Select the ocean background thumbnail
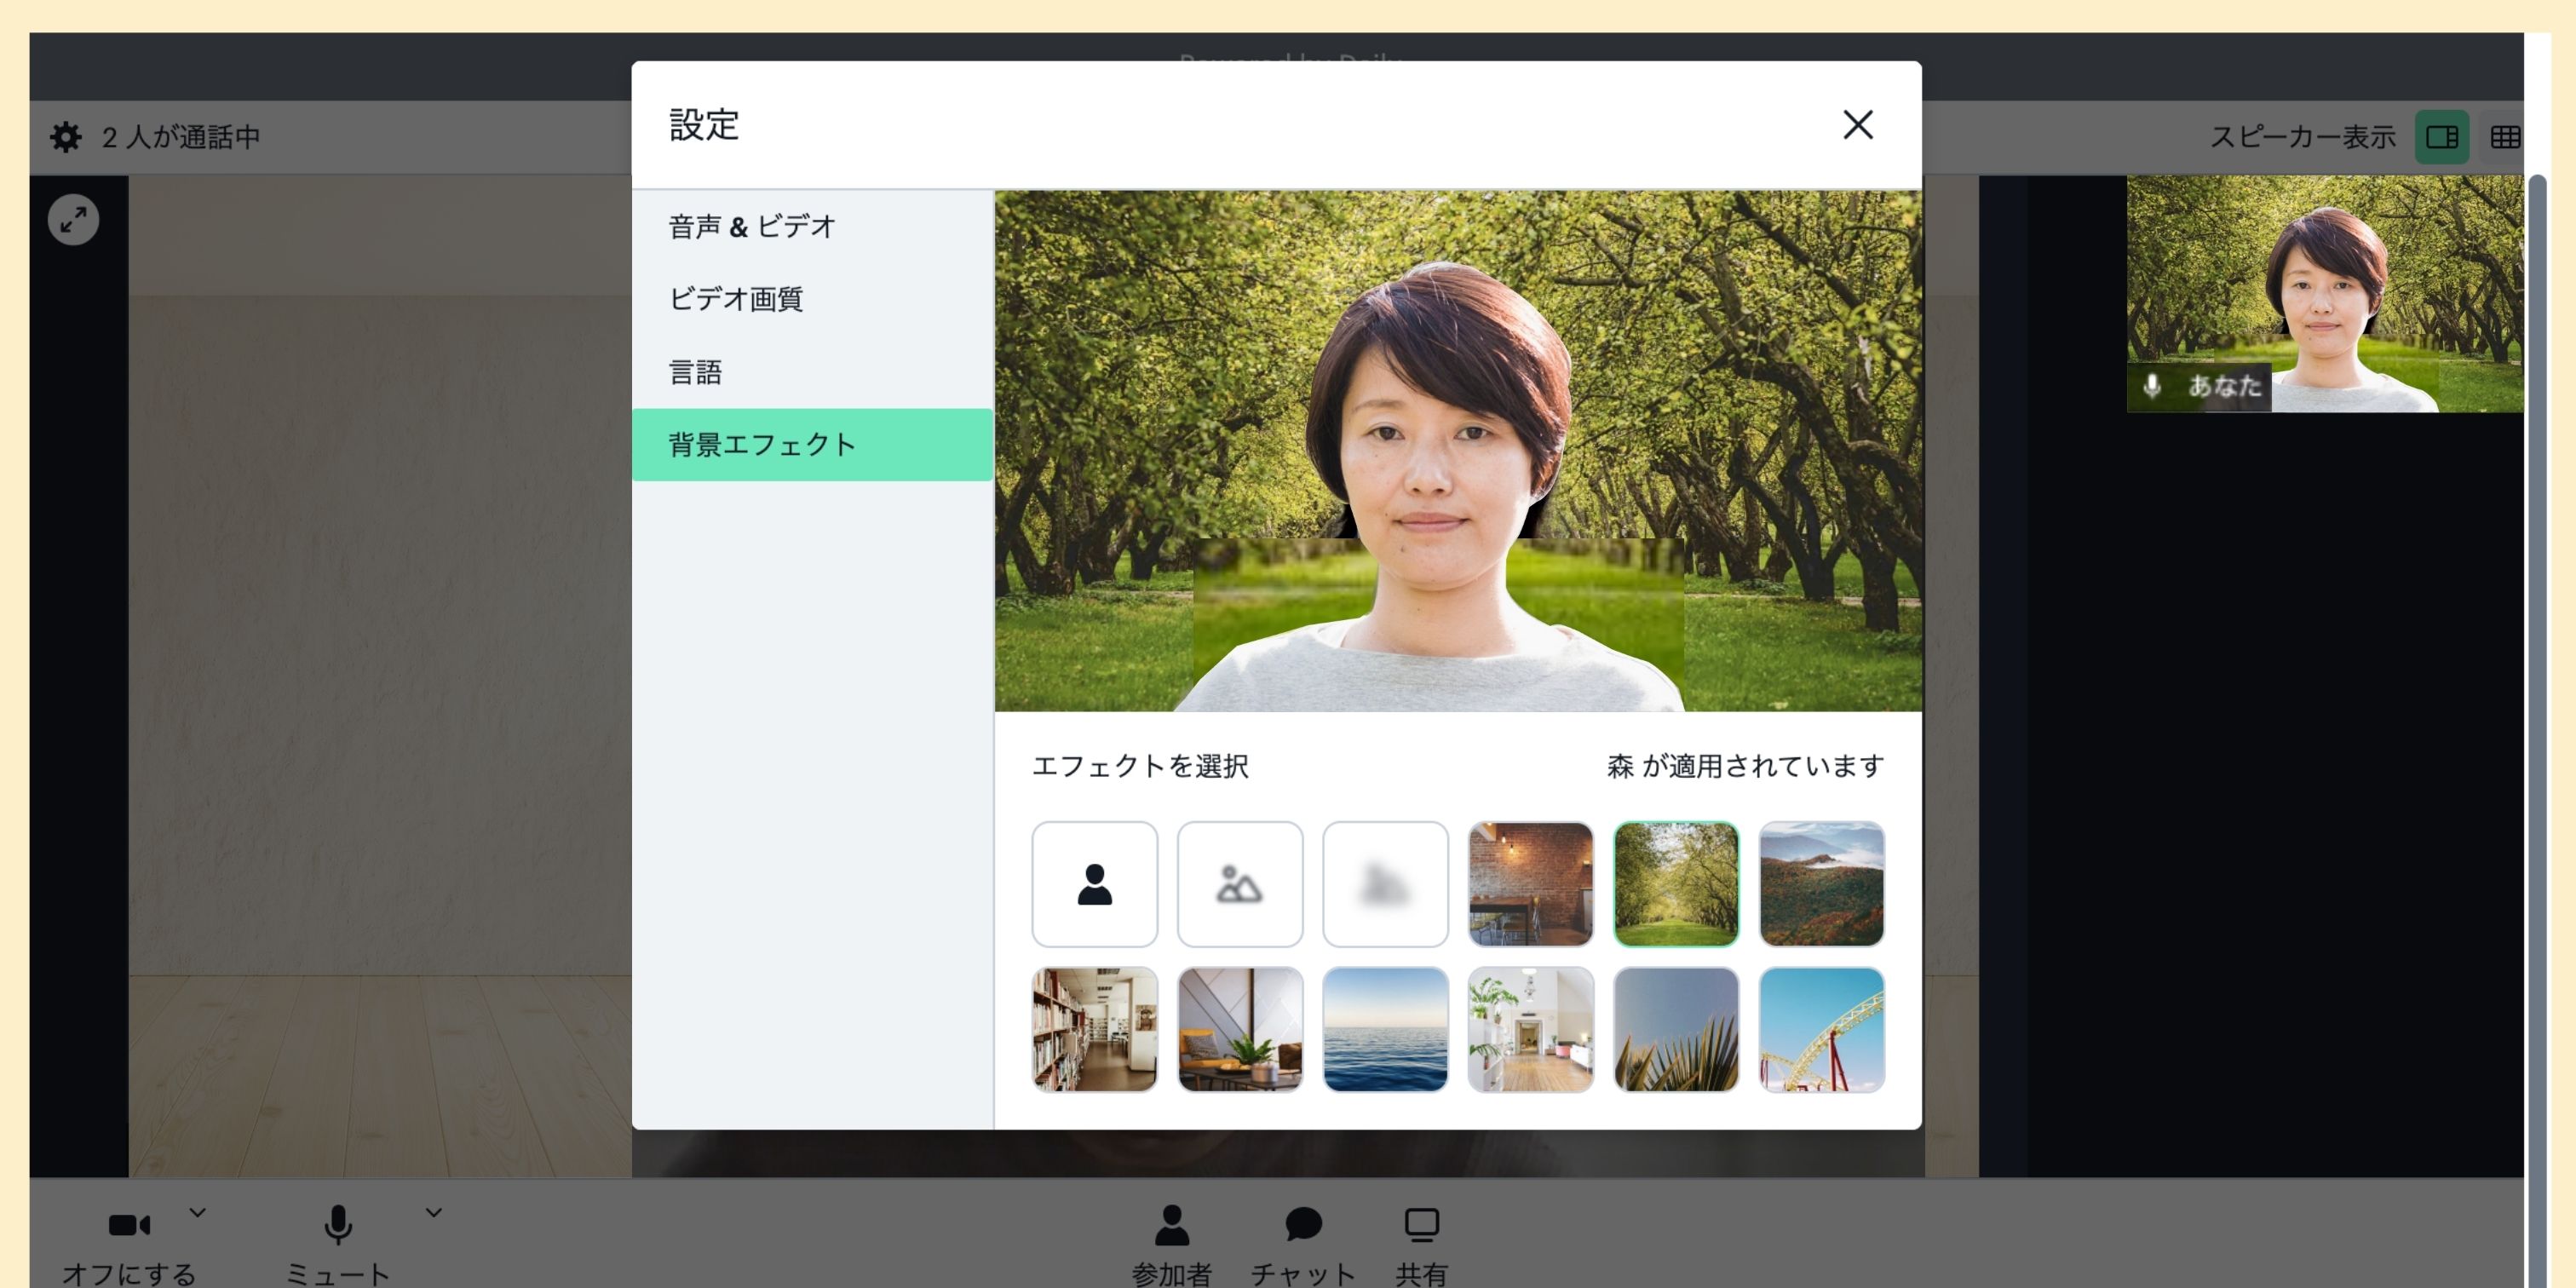This screenshot has width=2576, height=1288. (1385, 1029)
